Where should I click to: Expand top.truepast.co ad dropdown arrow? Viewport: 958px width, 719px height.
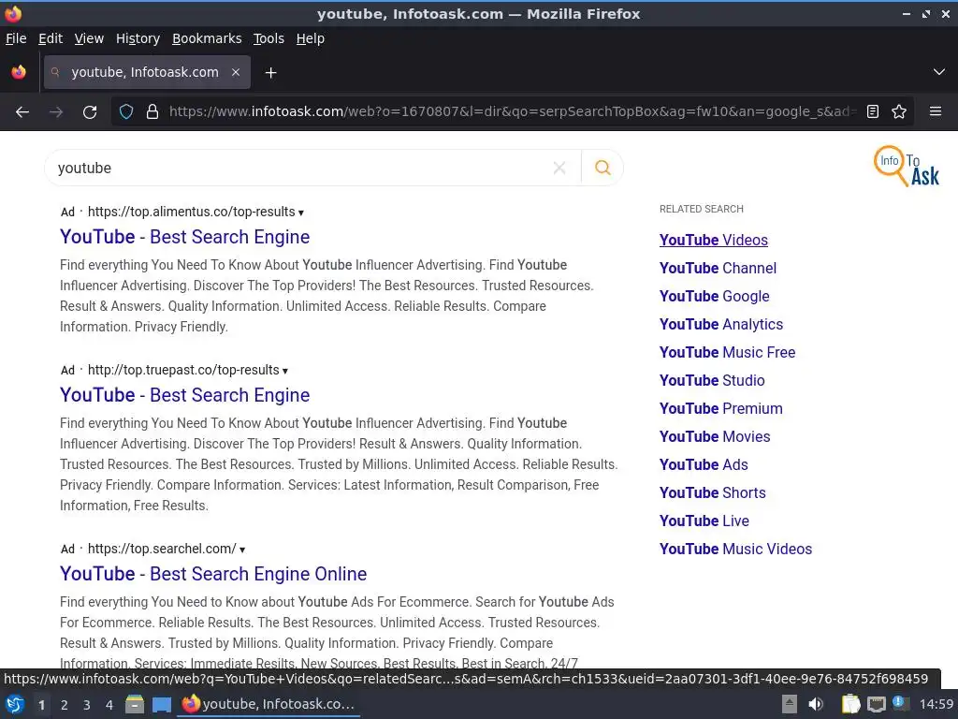click(285, 371)
